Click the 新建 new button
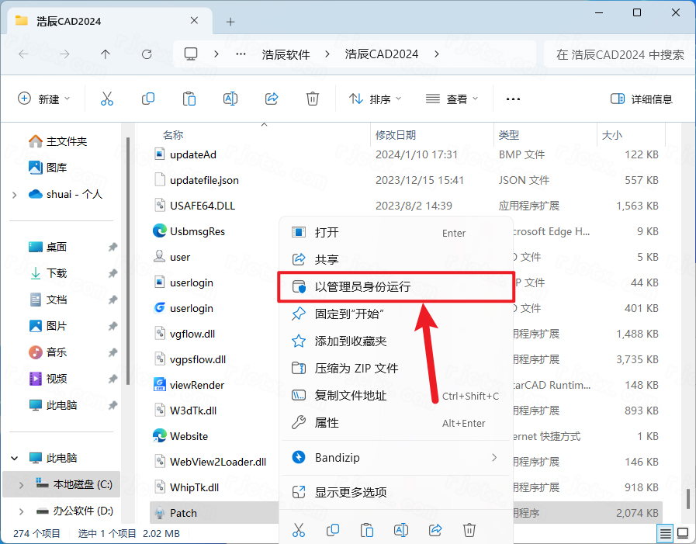 [x=44, y=99]
